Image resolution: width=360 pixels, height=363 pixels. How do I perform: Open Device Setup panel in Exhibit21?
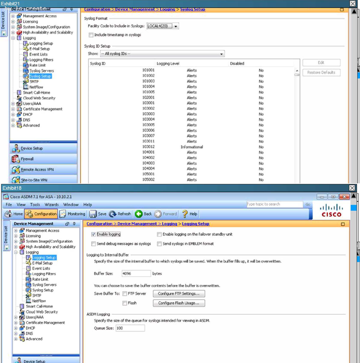(44, 148)
